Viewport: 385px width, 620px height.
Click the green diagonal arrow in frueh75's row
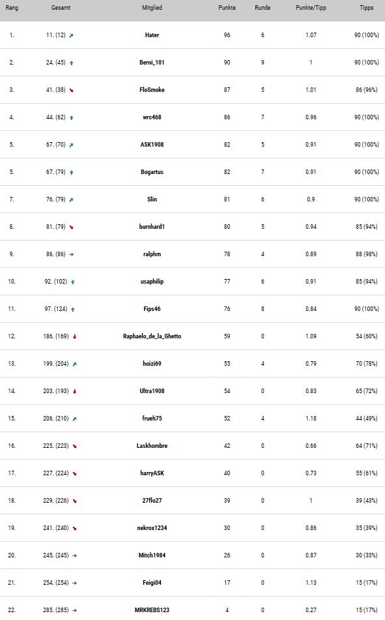74,419
